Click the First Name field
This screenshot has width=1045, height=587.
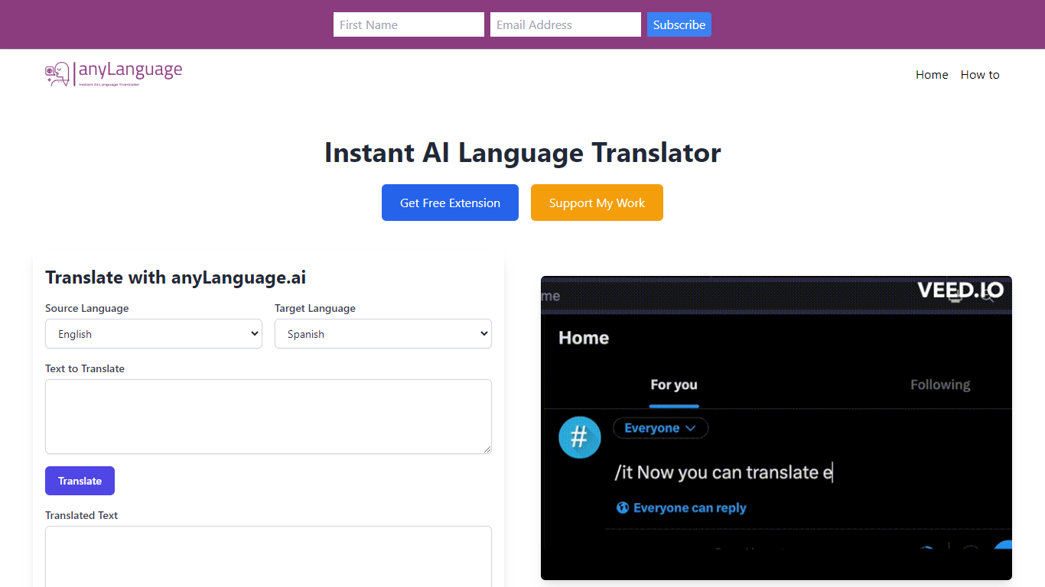(x=409, y=24)
